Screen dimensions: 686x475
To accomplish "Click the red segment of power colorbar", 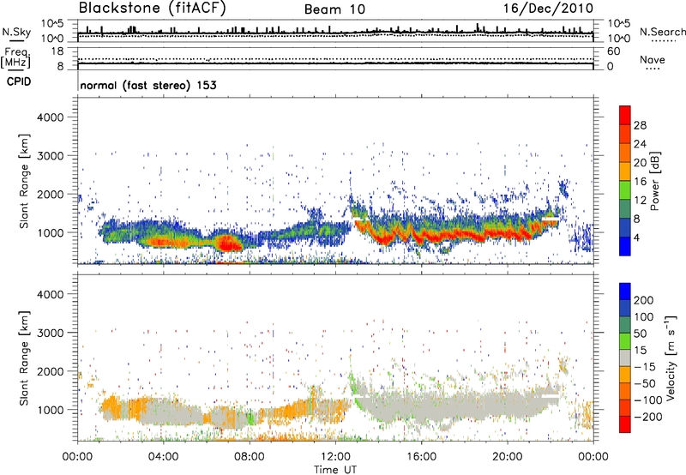I will click(625, 114).
